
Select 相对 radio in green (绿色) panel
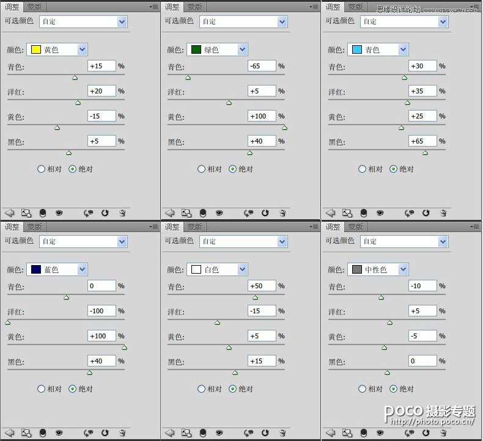[x=201, y=169]
